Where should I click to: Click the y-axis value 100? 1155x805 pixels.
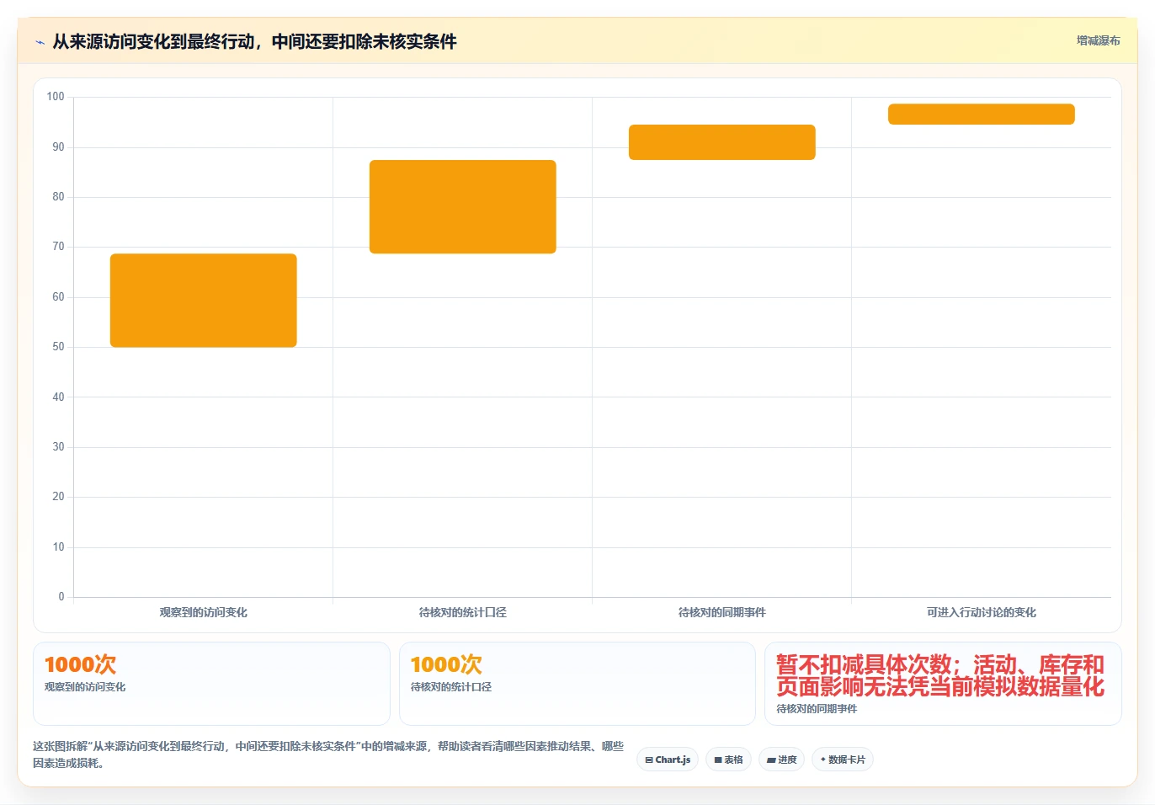[56, 97]
